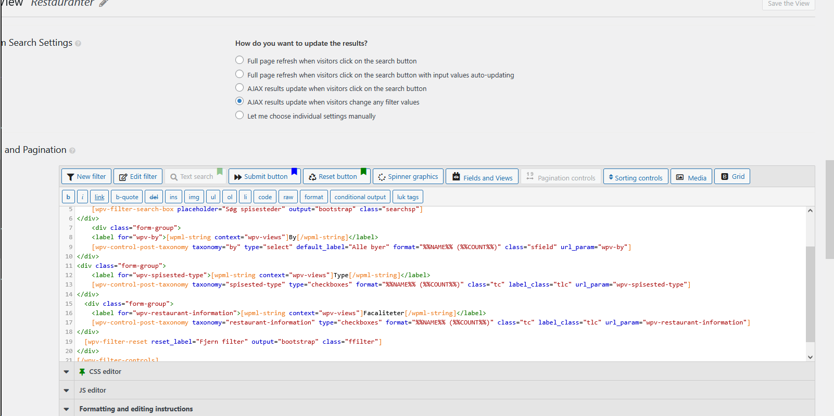Screen dimensions: 834x416
Task: Click the Sorting controls text label
Action: click(639, 178)
